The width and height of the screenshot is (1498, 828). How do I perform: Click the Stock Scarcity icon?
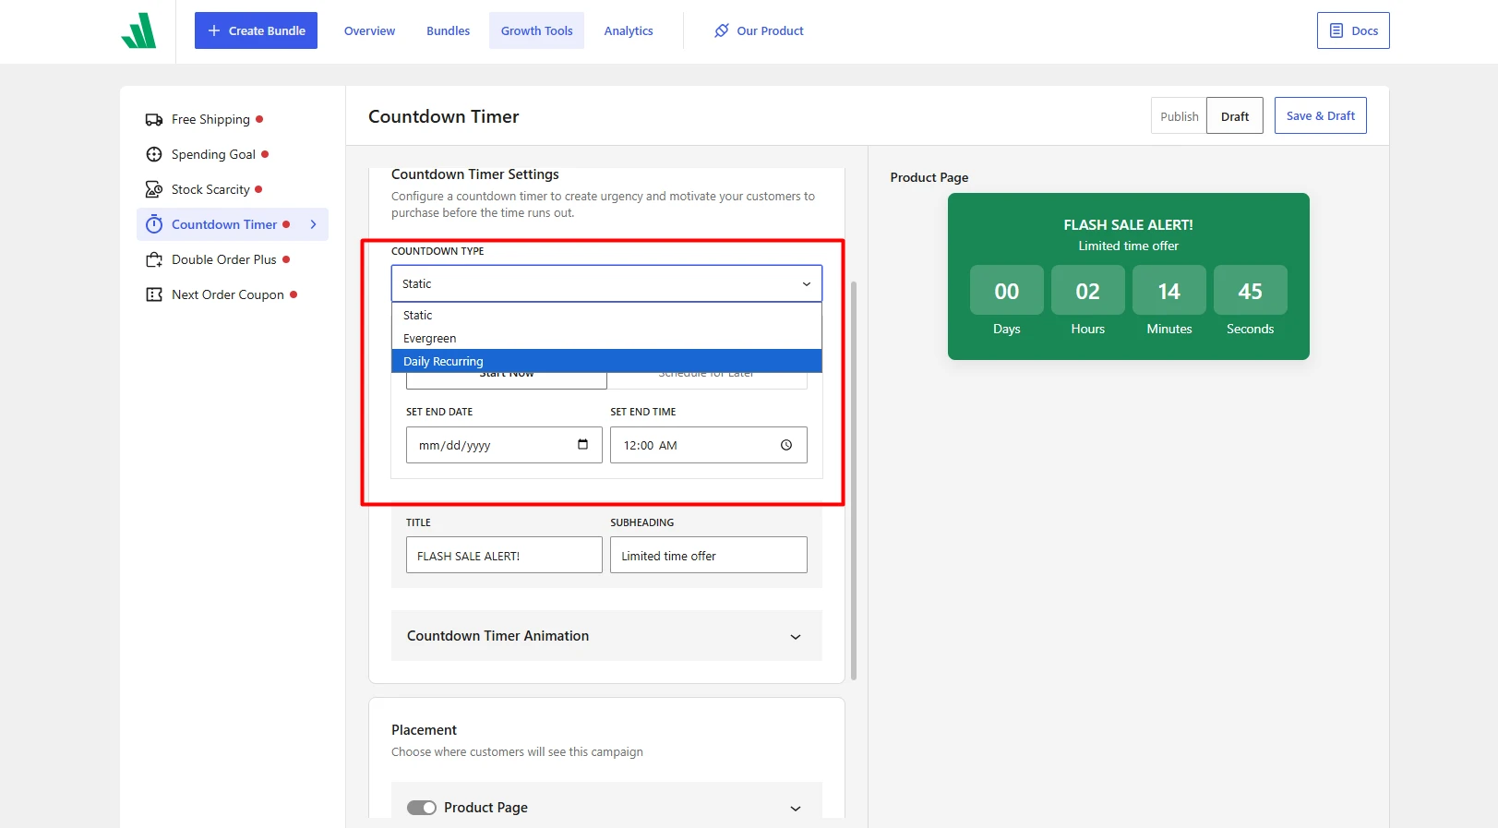tap(154, 189)
